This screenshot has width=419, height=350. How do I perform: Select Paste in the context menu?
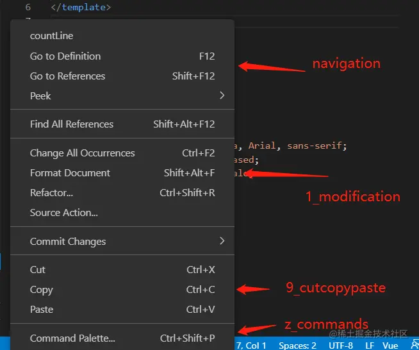[42, 309]
